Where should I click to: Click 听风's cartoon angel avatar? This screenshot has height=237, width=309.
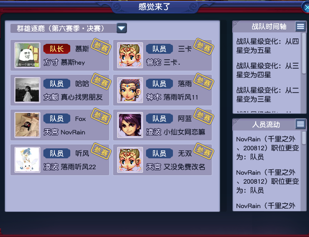pos(27,160)
